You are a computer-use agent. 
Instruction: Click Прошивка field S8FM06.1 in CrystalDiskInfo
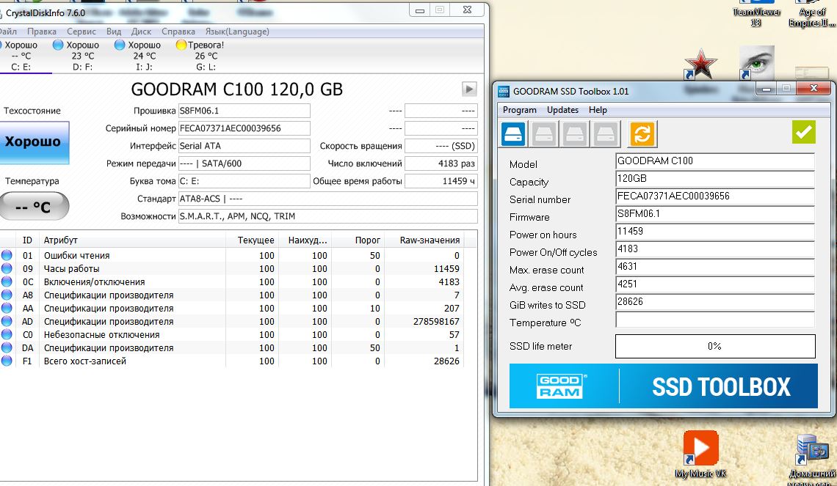point(244,111)
